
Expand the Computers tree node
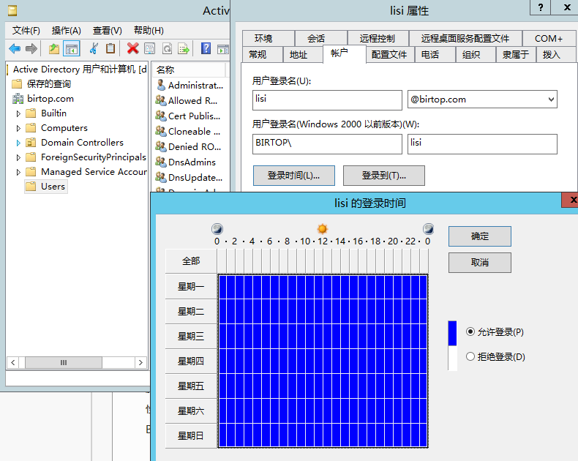[18, 128]
